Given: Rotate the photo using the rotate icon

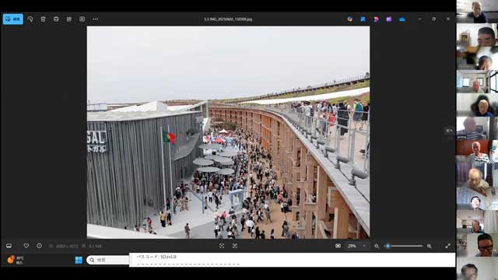Looking at the screenshot, I should coord(30,19).
